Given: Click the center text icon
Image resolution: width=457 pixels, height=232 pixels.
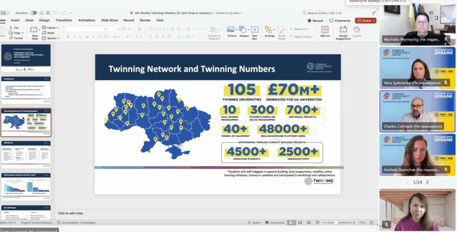Looking at the screenshot, I should coord(157,37).
